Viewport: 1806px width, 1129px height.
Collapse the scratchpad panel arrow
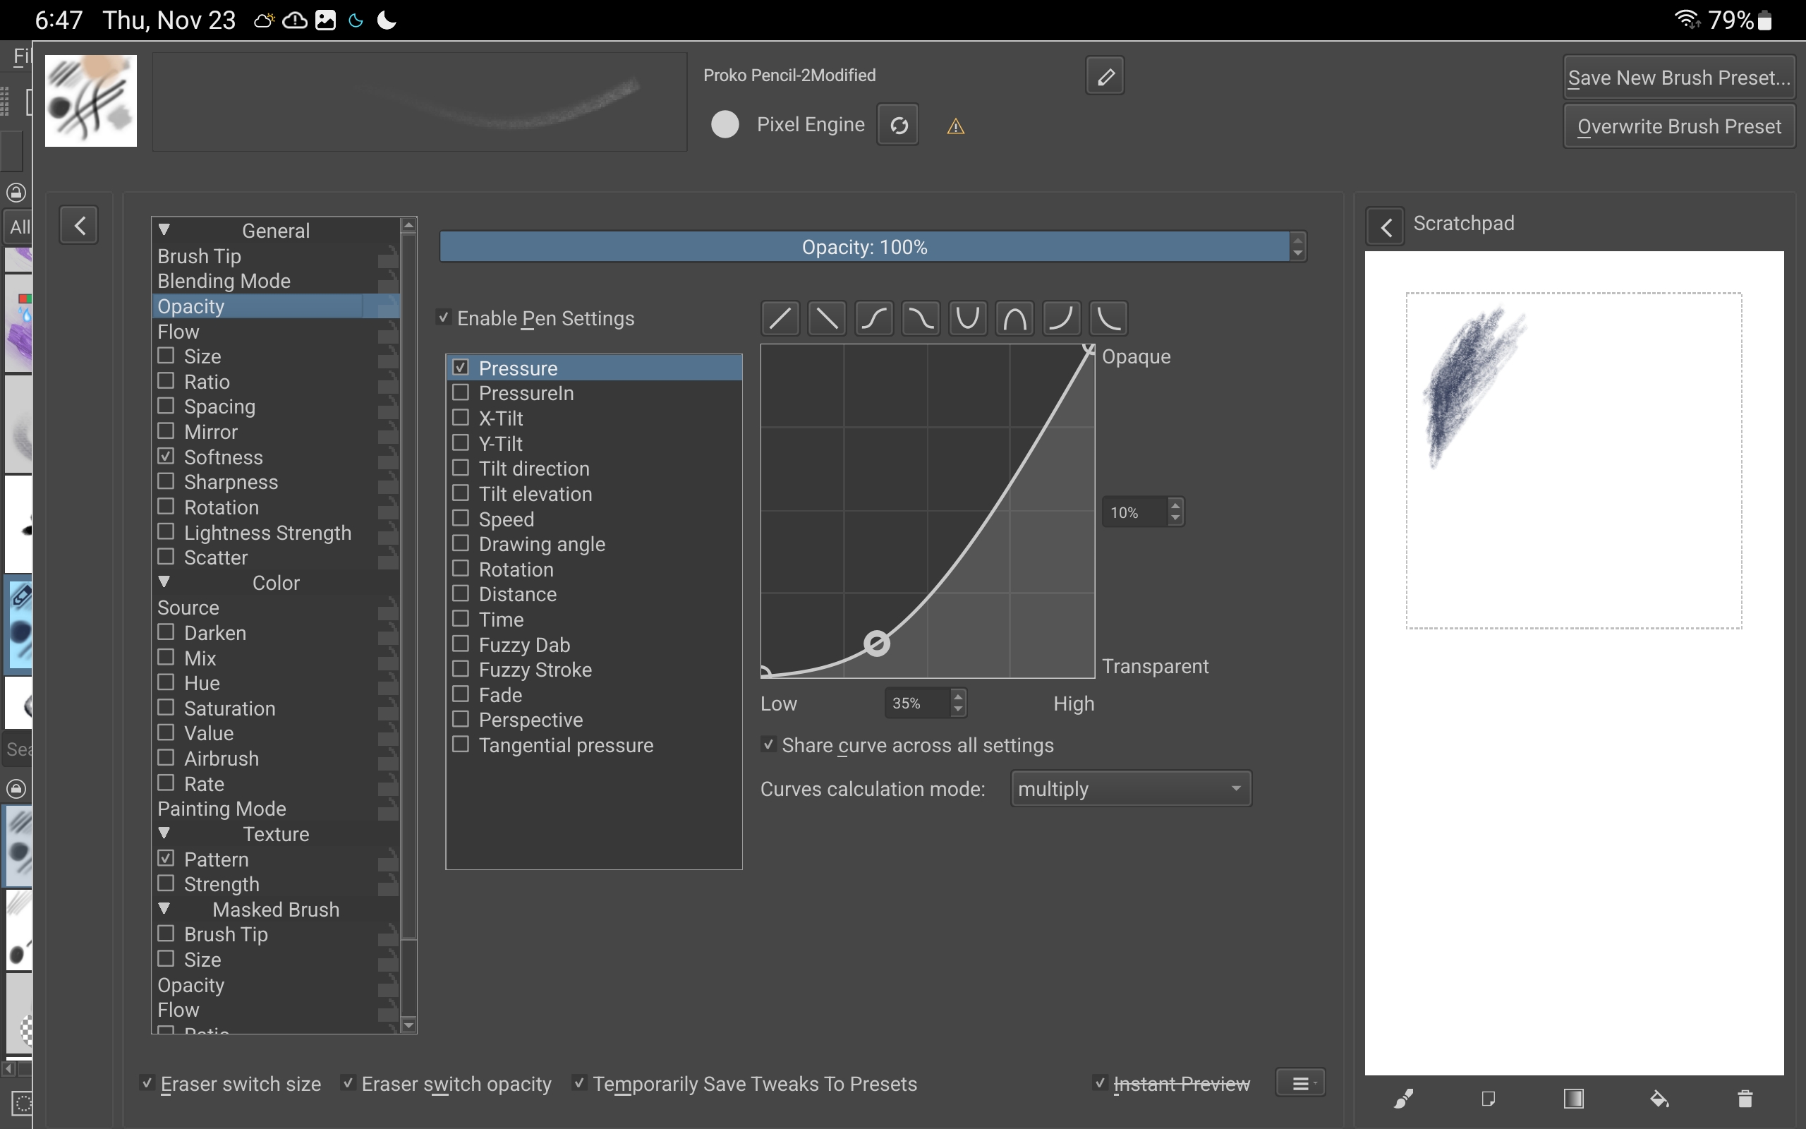(x=1385, y=227)
